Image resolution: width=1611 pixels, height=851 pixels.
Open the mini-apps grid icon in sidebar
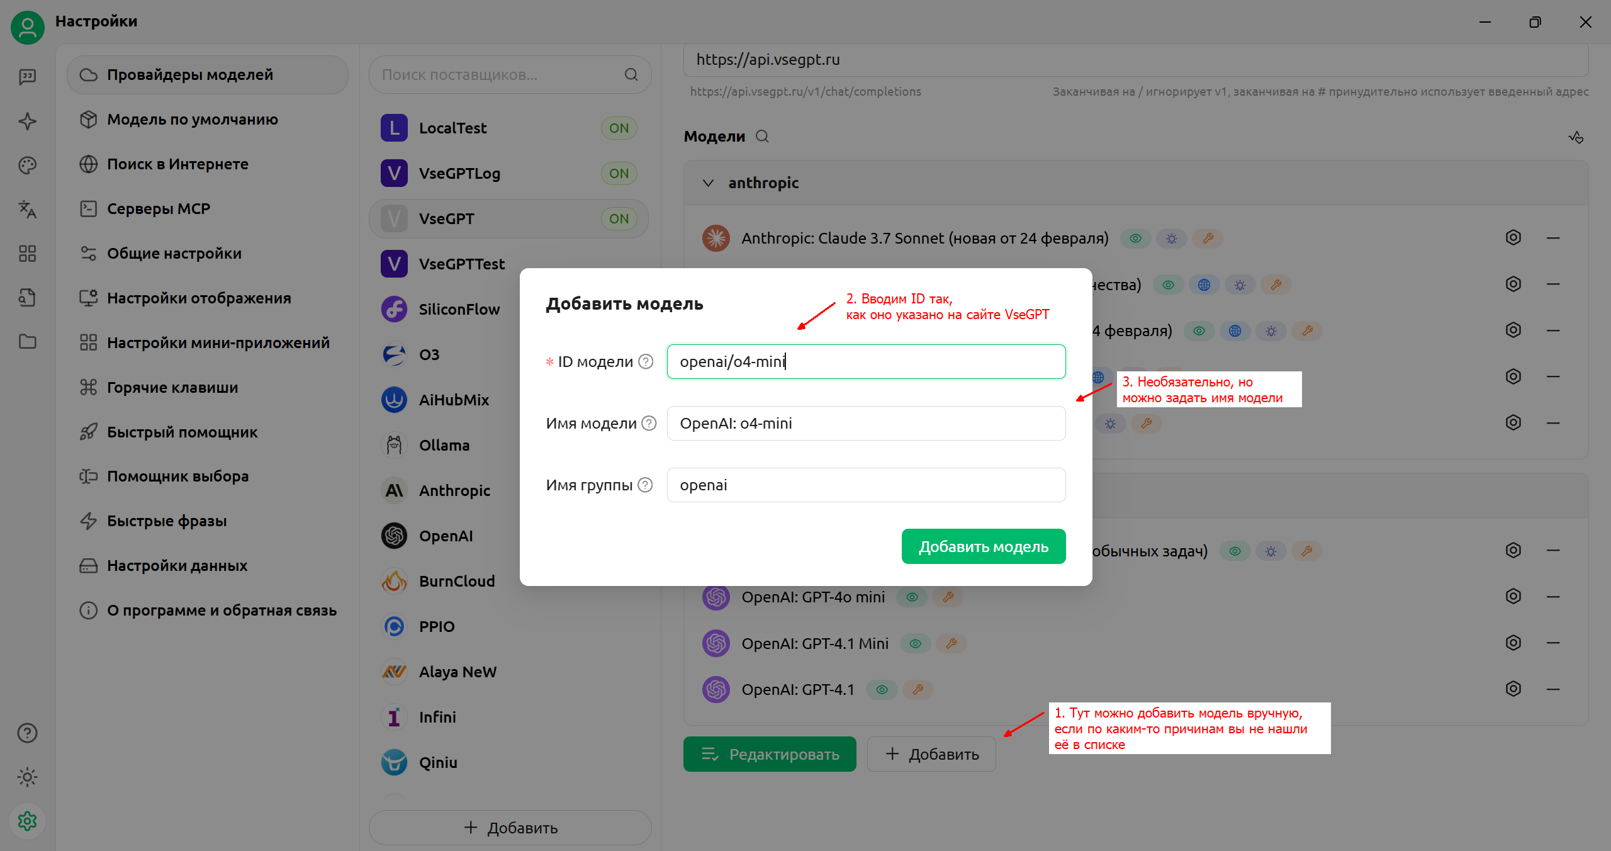tap(27, 253)
